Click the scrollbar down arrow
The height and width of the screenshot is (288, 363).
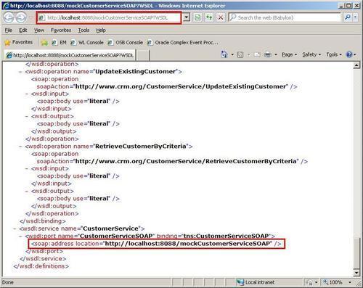click(356, 273)
